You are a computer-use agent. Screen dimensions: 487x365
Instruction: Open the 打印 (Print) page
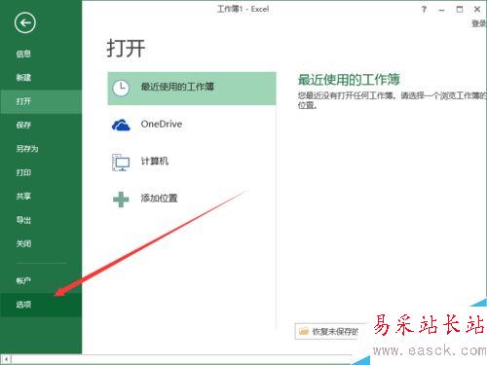pyautogui.click(x=41, y=172)
